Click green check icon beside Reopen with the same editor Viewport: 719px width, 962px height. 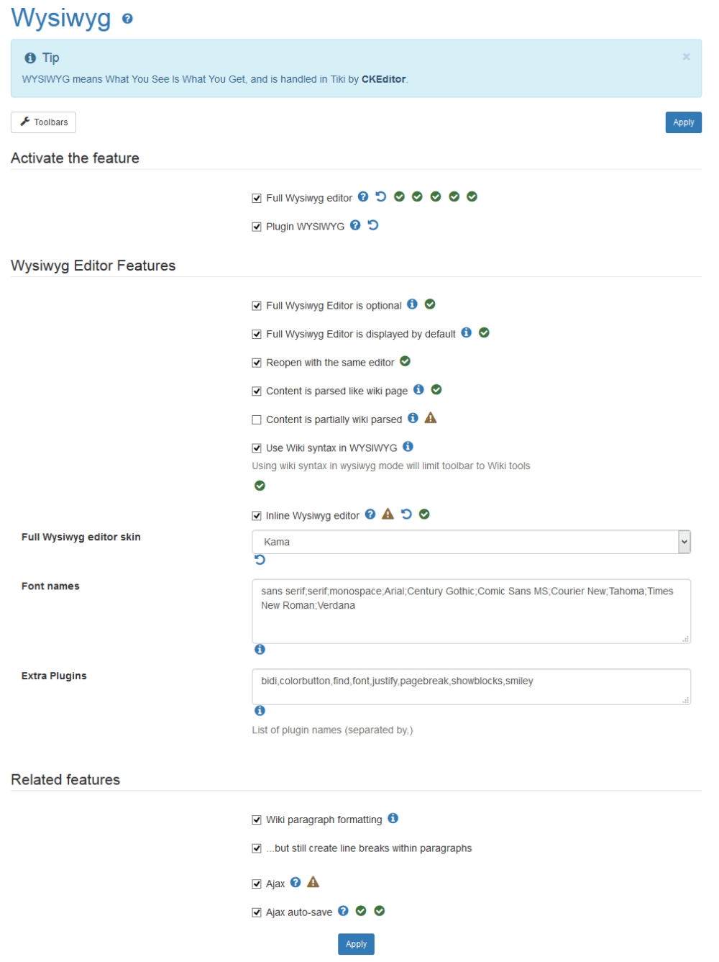pos(405,361)
